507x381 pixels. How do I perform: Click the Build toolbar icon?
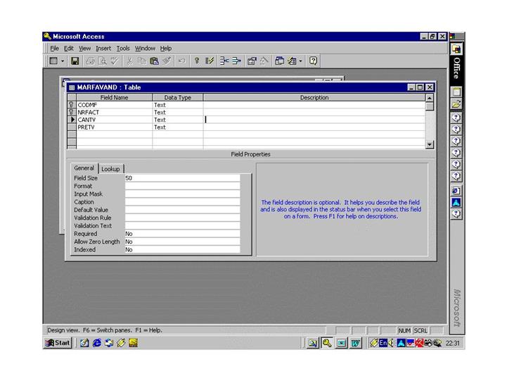pos(264,61)
